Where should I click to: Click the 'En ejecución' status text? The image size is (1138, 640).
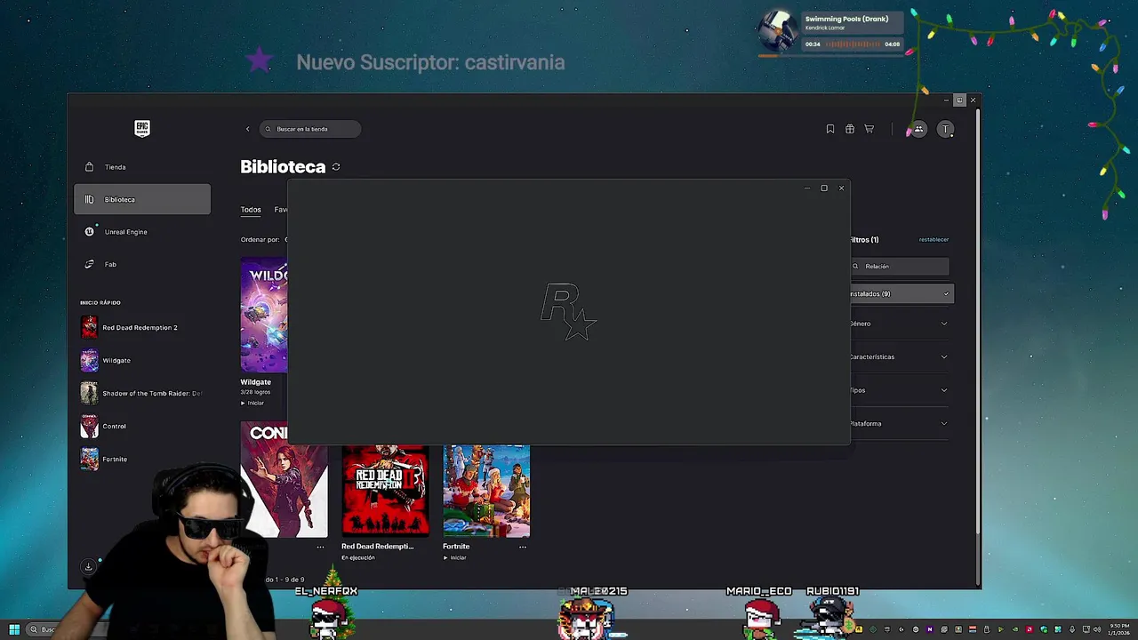(358, 558)
